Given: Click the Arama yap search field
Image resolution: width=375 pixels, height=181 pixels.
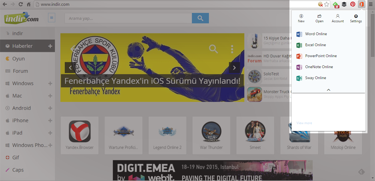Looking at the screenshot, I should coord(128,18).
